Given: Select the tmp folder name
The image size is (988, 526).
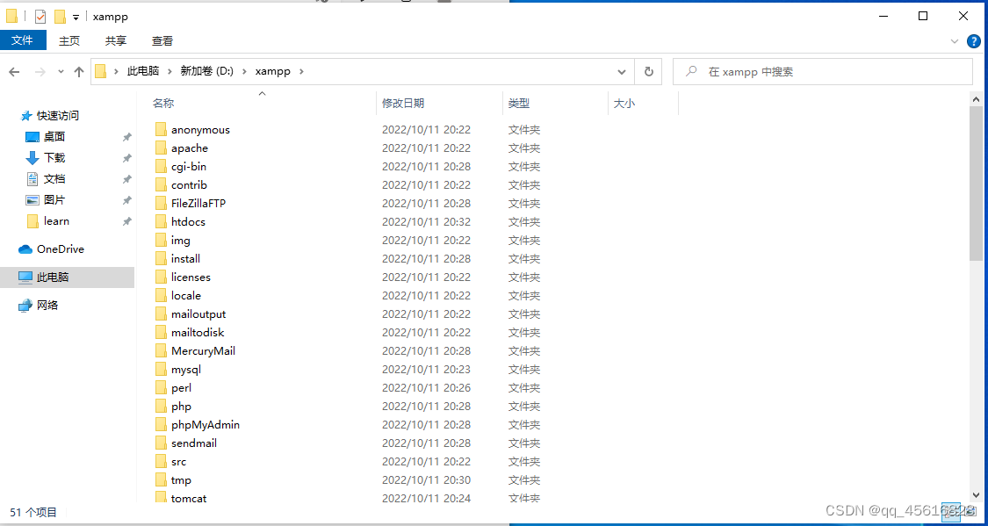Looking at the screenshot, I should pyautogui.click(x=182, y=480).
